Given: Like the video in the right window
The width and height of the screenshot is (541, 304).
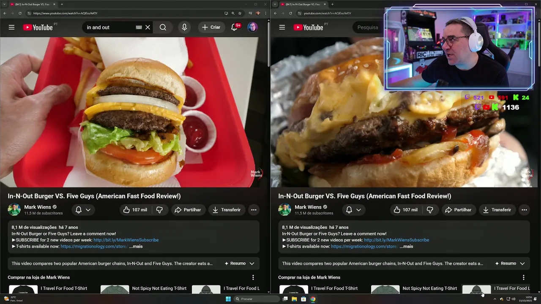Looking at the screenshot, I should [406, 210].
